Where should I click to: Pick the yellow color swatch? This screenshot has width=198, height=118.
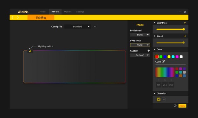click(x=169, y=57)
